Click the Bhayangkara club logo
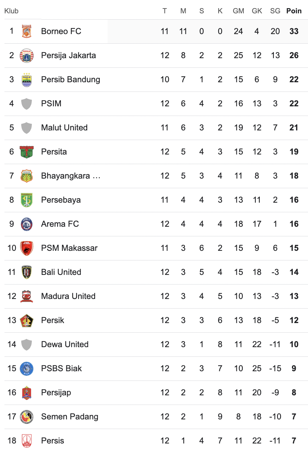The height and width of the screenshot is (452, 308). coord(26,176)
